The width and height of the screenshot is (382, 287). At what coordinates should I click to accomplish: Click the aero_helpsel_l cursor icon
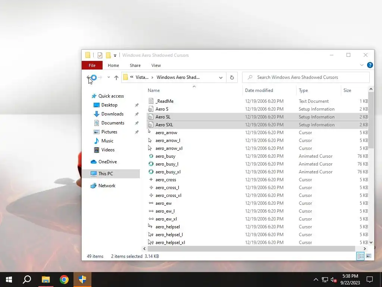(x=151, y=234)
